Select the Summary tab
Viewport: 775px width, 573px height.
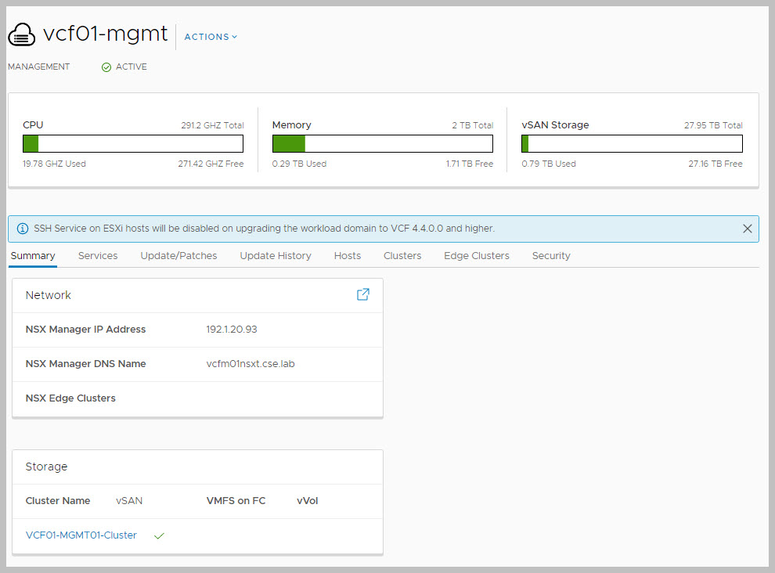point(33,256)
